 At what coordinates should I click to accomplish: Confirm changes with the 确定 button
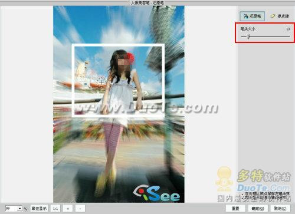tap(258, 208)
